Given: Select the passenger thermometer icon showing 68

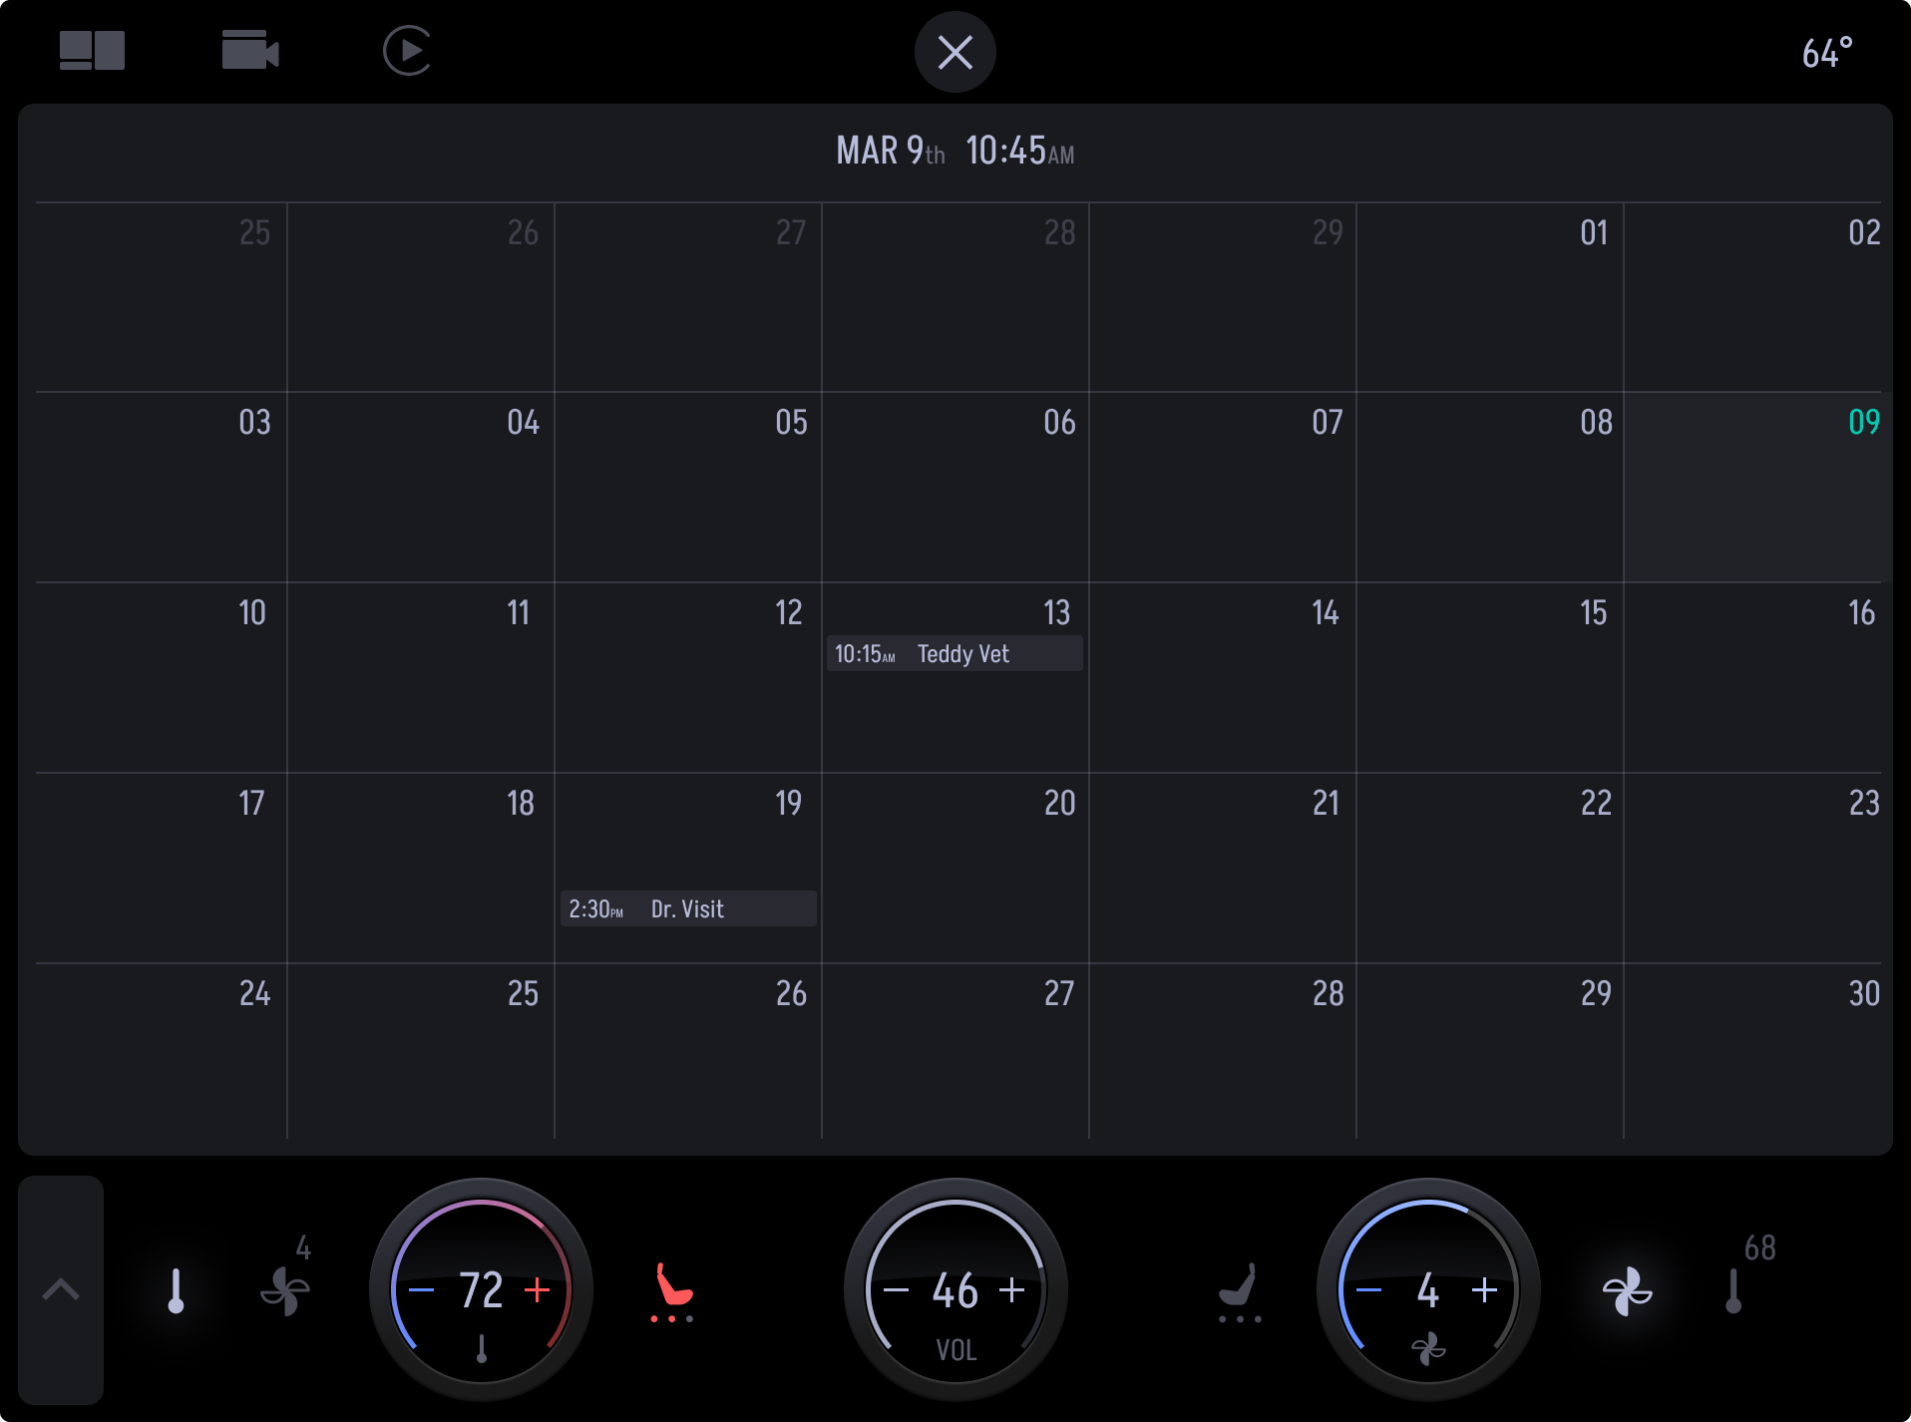Looking at the screenshot, I should [1733, 1290].
